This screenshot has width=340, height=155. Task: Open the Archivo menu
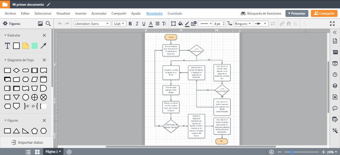click(x=10, y=13)
